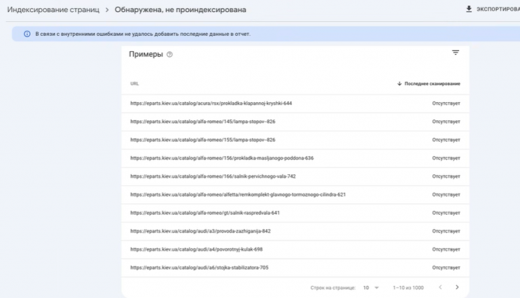Image resolution: width=520 pixels, height=298 pixels.
Task: Select alfetta remkomplekt-glavnogo-tormoznogo-cilindra row
Action: coord(295,195)
